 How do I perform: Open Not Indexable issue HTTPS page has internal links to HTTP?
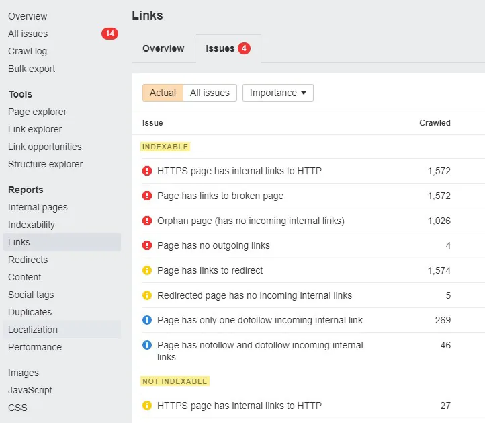[239, 406]
